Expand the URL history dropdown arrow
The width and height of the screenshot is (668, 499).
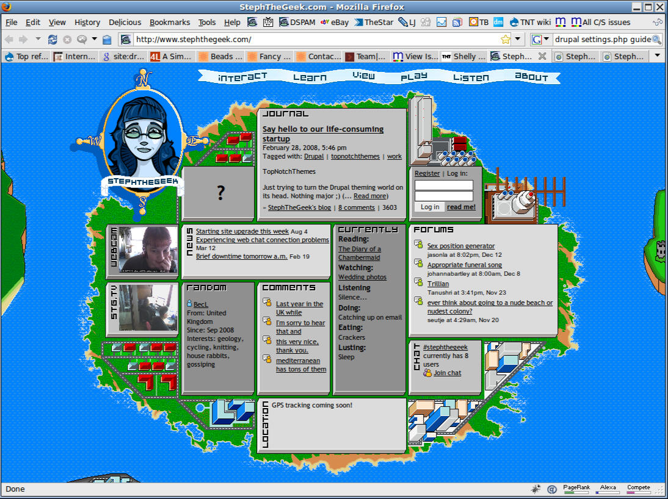point(518,40)
